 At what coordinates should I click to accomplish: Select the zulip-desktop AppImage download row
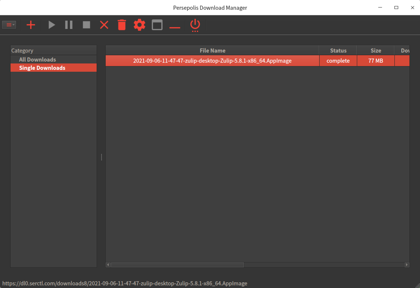pos(212,61)
